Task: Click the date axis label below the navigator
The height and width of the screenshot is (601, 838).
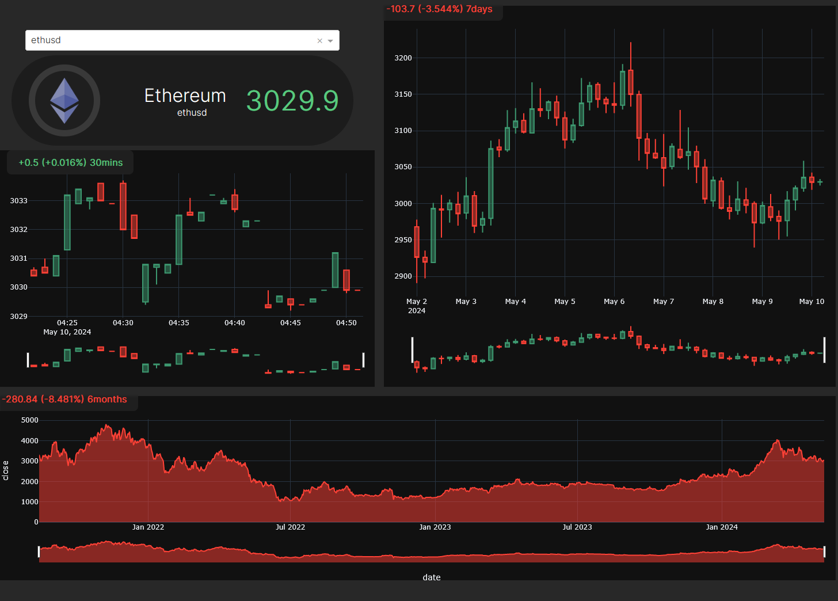Action: (x=432, y=577)
